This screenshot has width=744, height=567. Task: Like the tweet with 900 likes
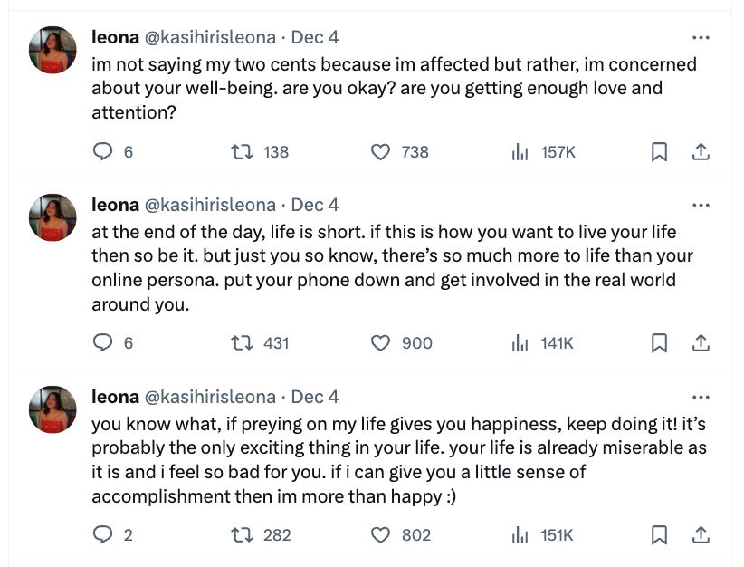pyautogui.click(x=381, y=343)
